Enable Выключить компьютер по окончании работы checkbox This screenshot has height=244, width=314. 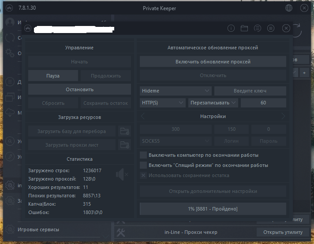point(143,155)
